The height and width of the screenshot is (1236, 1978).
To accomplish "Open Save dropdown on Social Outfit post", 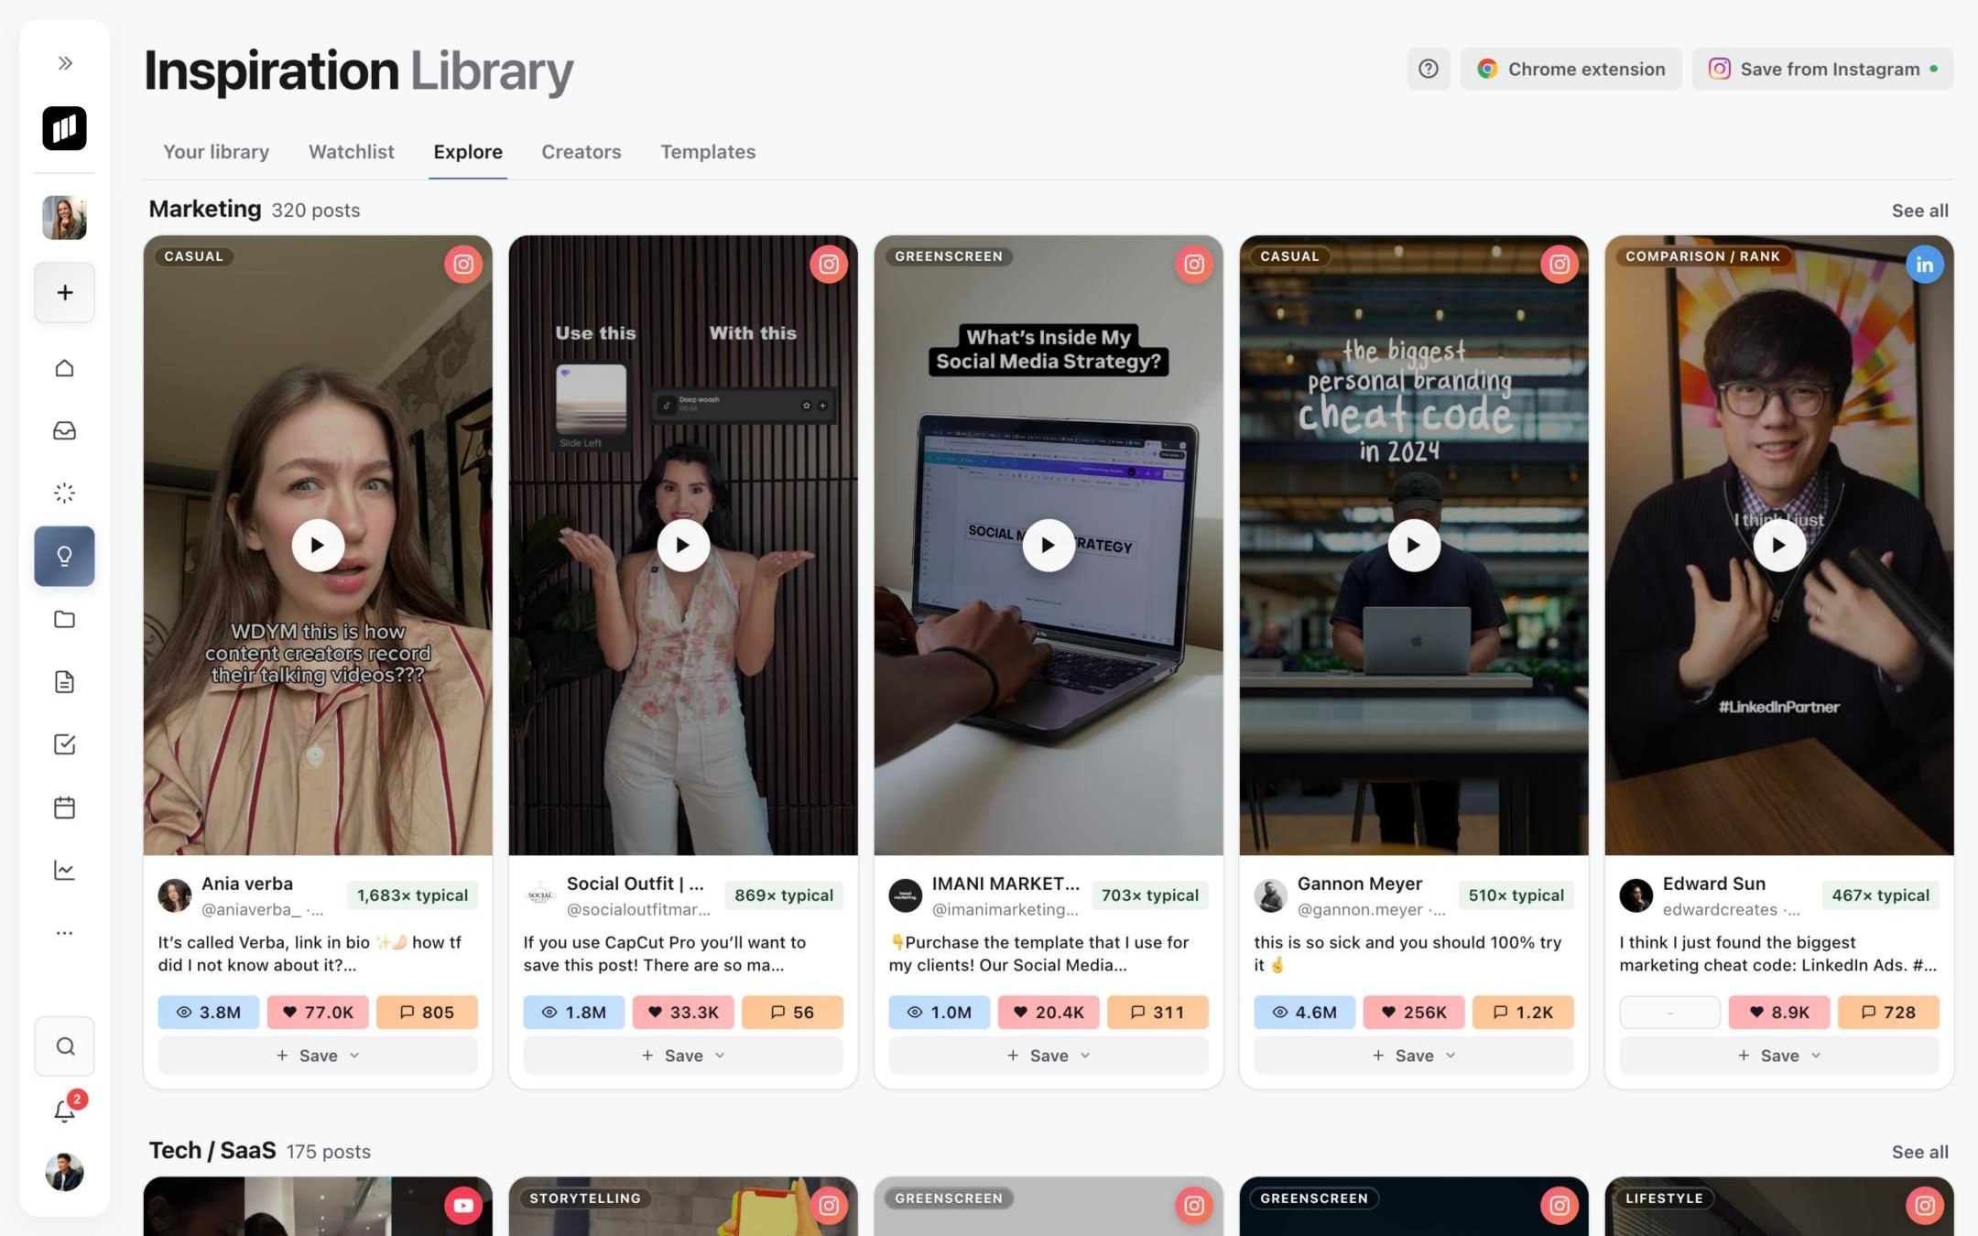I will click(x=683, y=1056).
